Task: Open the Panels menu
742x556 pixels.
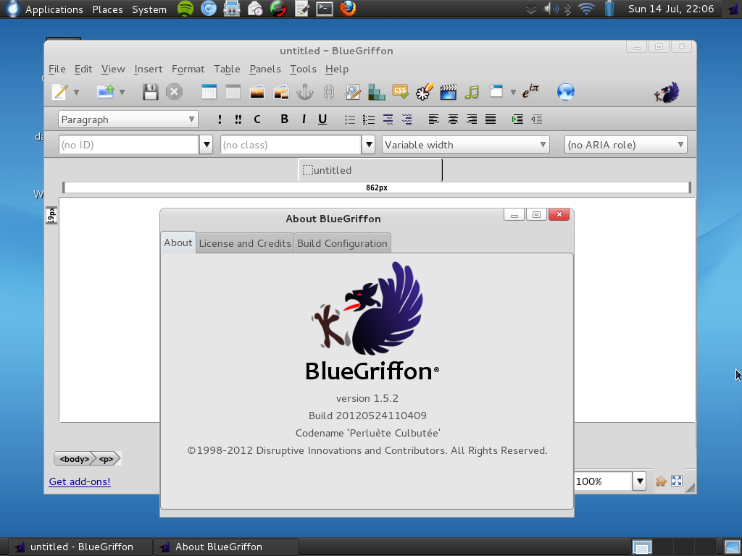Action: tap(264, 69)
